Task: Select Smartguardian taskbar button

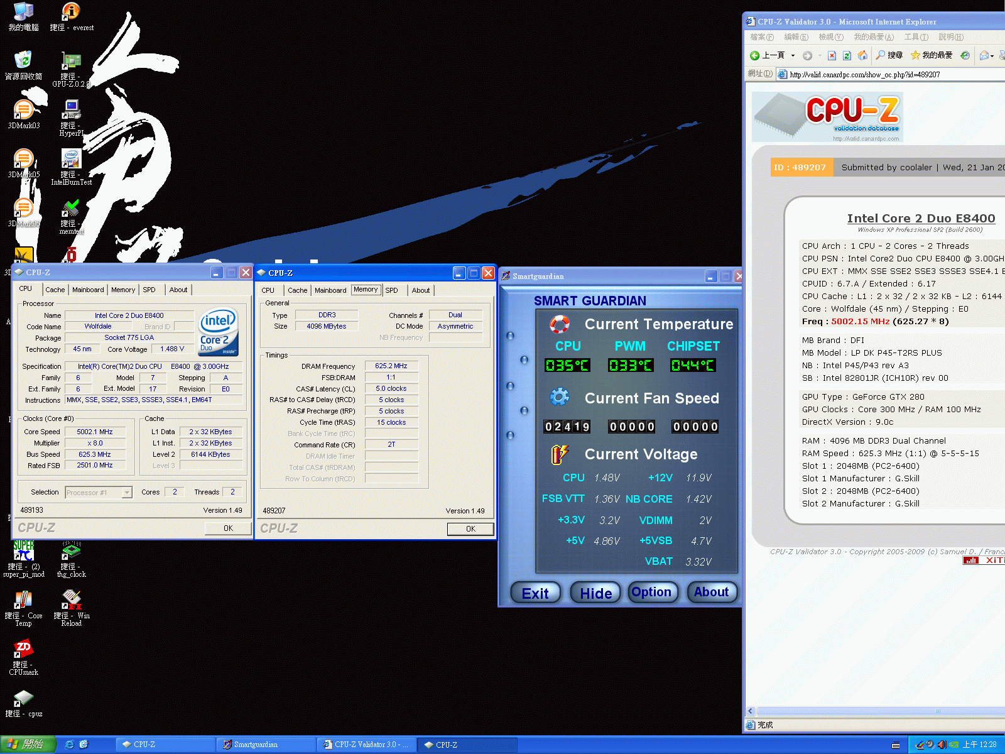Action: click(x=267, y=745)
